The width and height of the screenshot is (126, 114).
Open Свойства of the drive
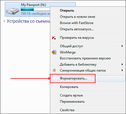[67, 110]
